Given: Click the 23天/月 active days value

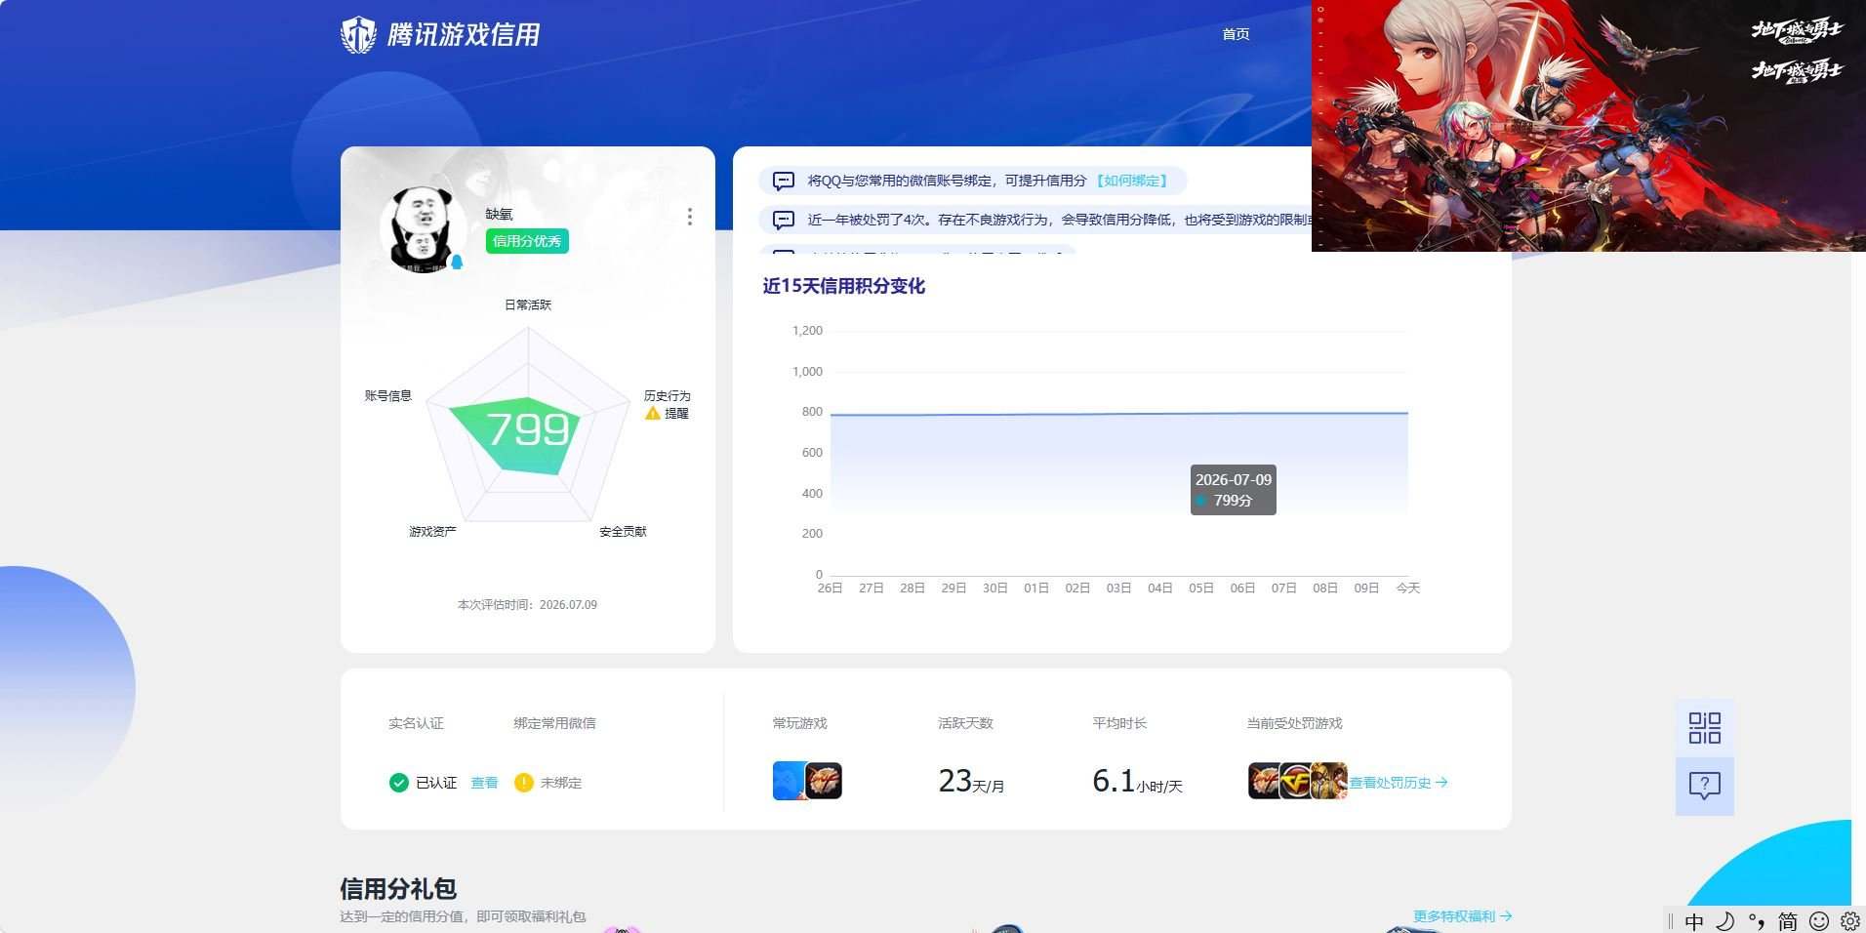Looking at the screenshot, I should 971,781.
